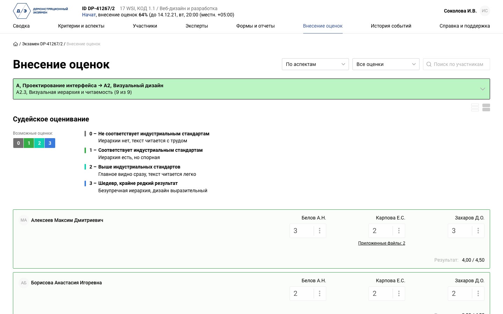
Task: Click the Демонстрационный экзамен logo
Action: pos(41,11)
